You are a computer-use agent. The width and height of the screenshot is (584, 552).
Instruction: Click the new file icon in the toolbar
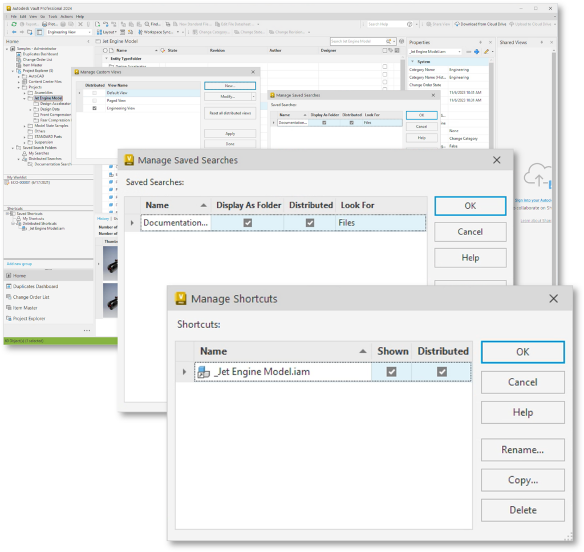click(98, 24)
